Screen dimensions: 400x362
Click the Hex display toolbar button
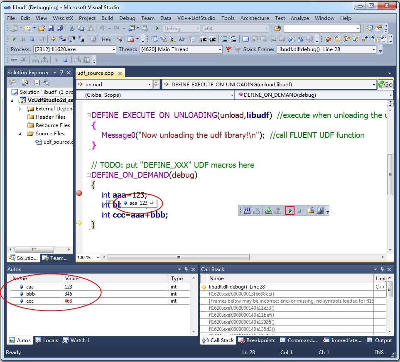(106, 39)
